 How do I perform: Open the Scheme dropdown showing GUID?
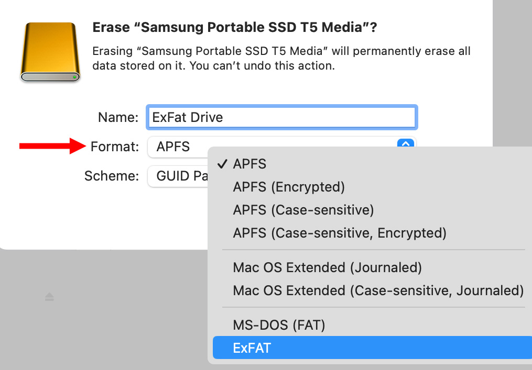(x=179, y=176)
